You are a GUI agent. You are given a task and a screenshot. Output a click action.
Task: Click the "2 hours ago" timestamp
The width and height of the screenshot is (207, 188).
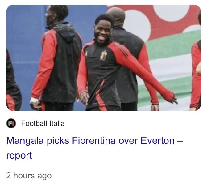click(x=29, y=176)
